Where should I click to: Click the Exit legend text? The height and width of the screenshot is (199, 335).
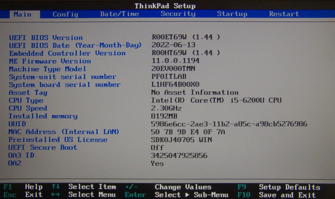pyautogui.click(x=33, y=194)
